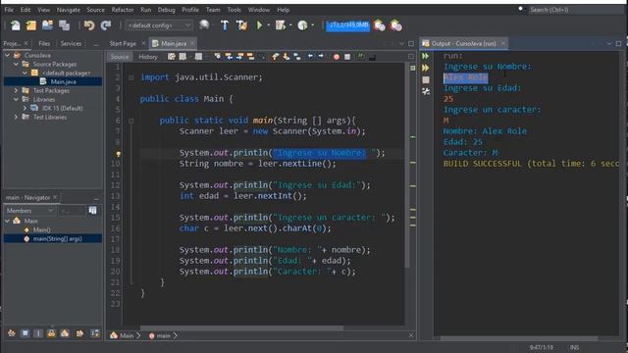628x353 pixels.
Task: Switch to the Services tab
Action: [x=71, y=43]
